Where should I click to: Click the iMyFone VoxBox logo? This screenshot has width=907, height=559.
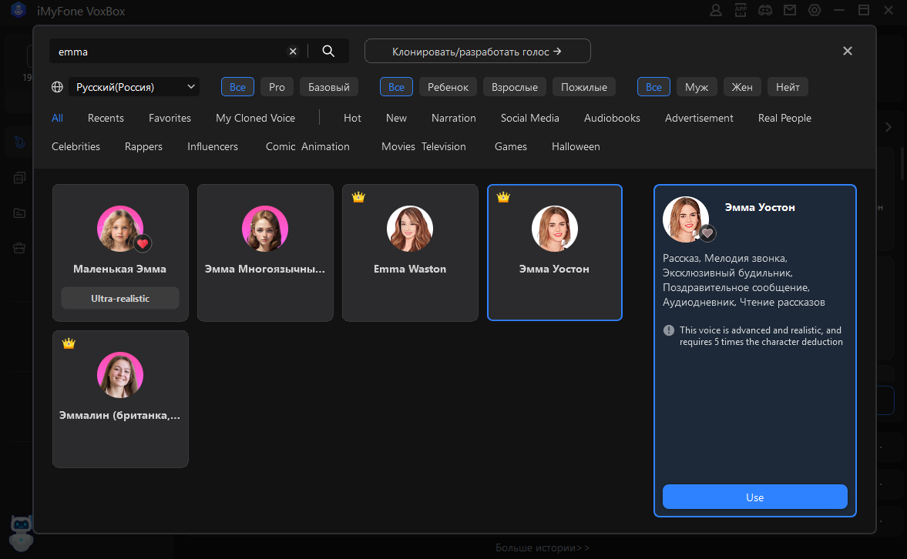(x=18, y=11)
